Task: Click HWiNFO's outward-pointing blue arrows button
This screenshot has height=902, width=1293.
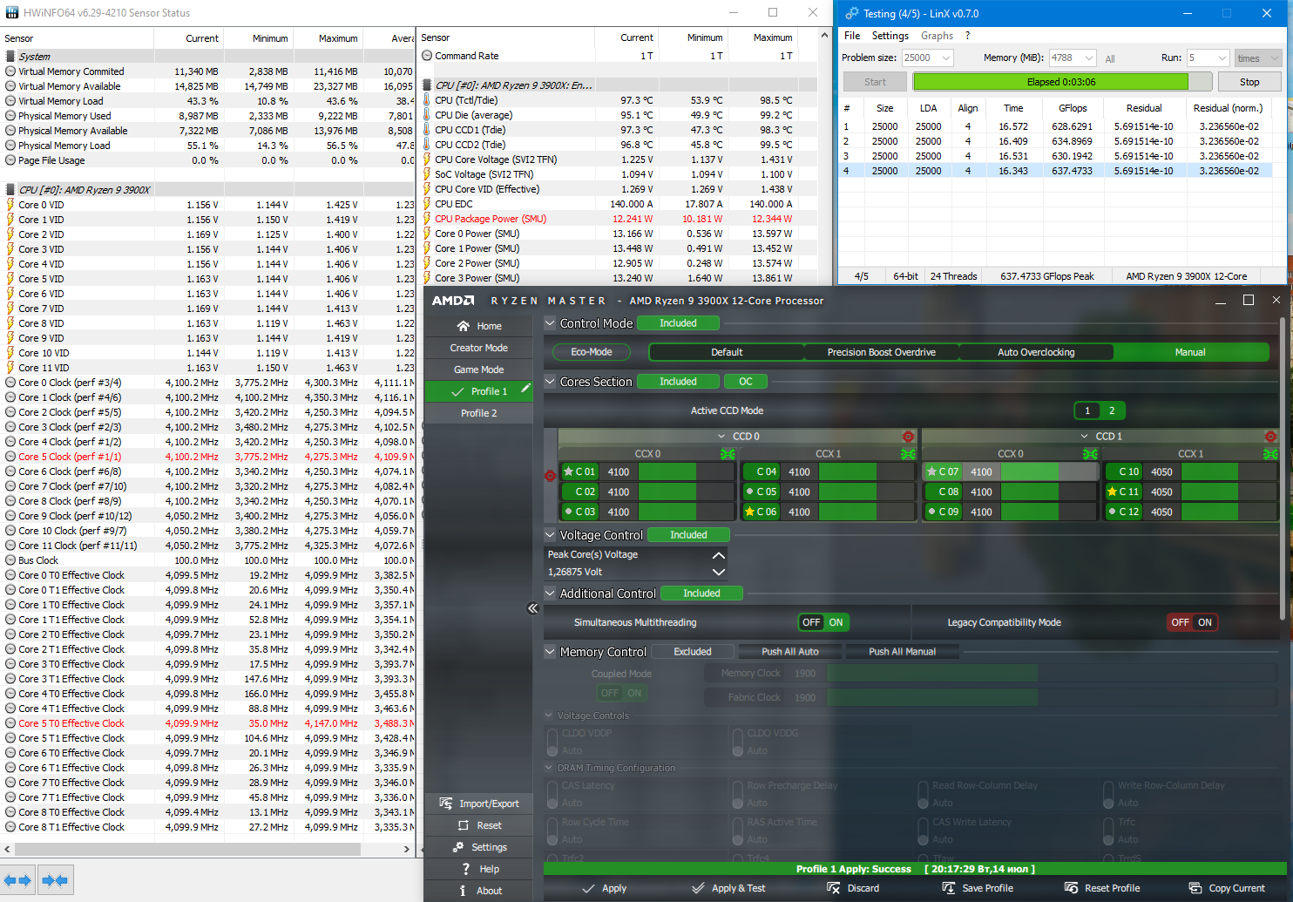Action: coord(17,880)
